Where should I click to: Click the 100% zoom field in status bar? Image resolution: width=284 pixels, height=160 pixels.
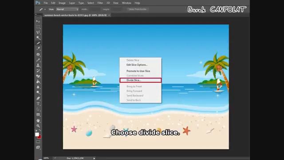[x=46, y=158]
